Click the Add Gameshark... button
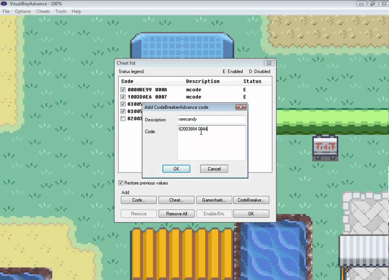Viewport: 389px width, 280px height. tap(214, 200)
